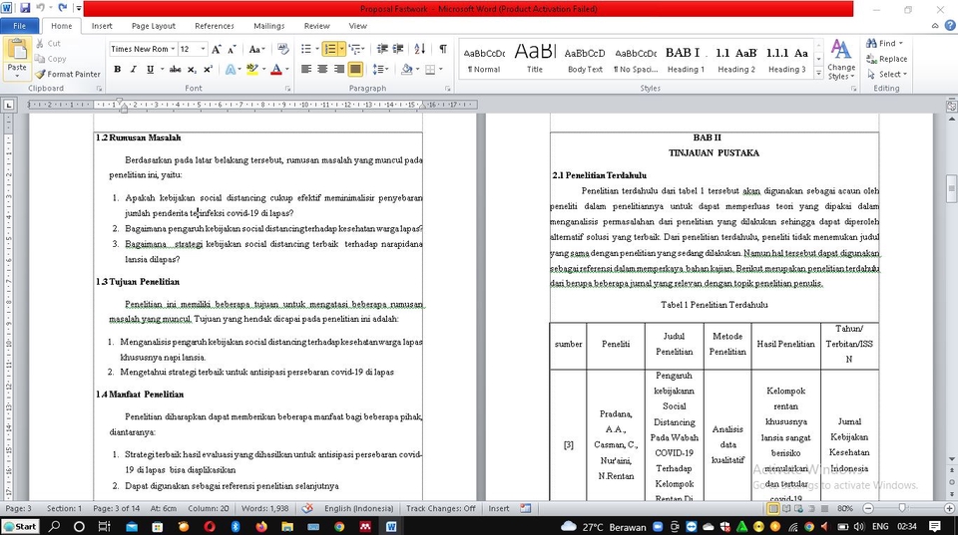The height and width of the screenshot is (535, 958).
Task: Click Track Changes: Off in status bar
Action: click(440, 508)
